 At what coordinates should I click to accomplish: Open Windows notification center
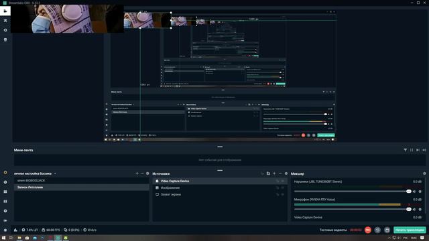pyautogui.click(x=422, y=238)
